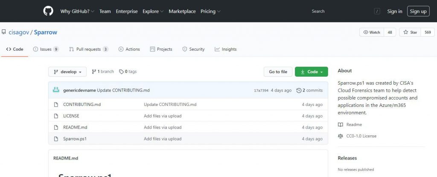This screenshot has height=177, width=437.
Task: Click Add files via upload in LICENSE row
Action: click(163, 116)
